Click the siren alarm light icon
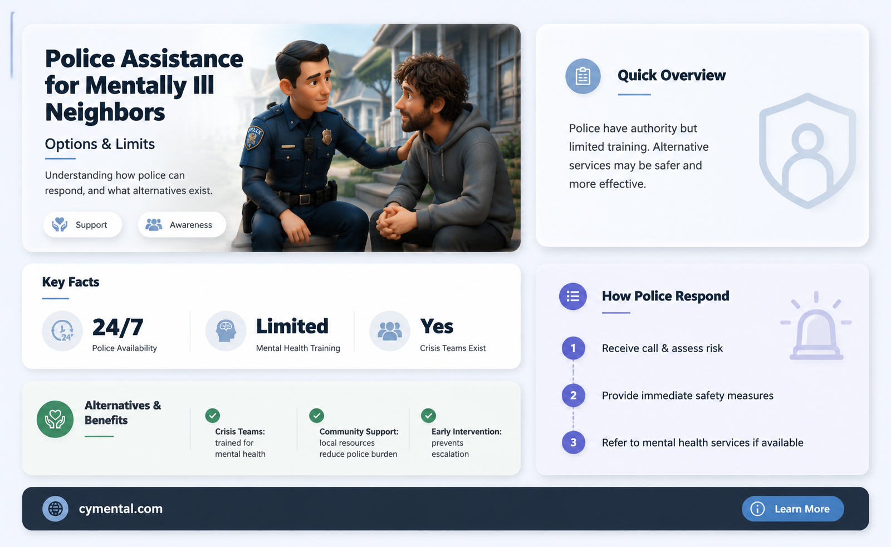Viewport: 891px width, 547px height. click(816, 326)
